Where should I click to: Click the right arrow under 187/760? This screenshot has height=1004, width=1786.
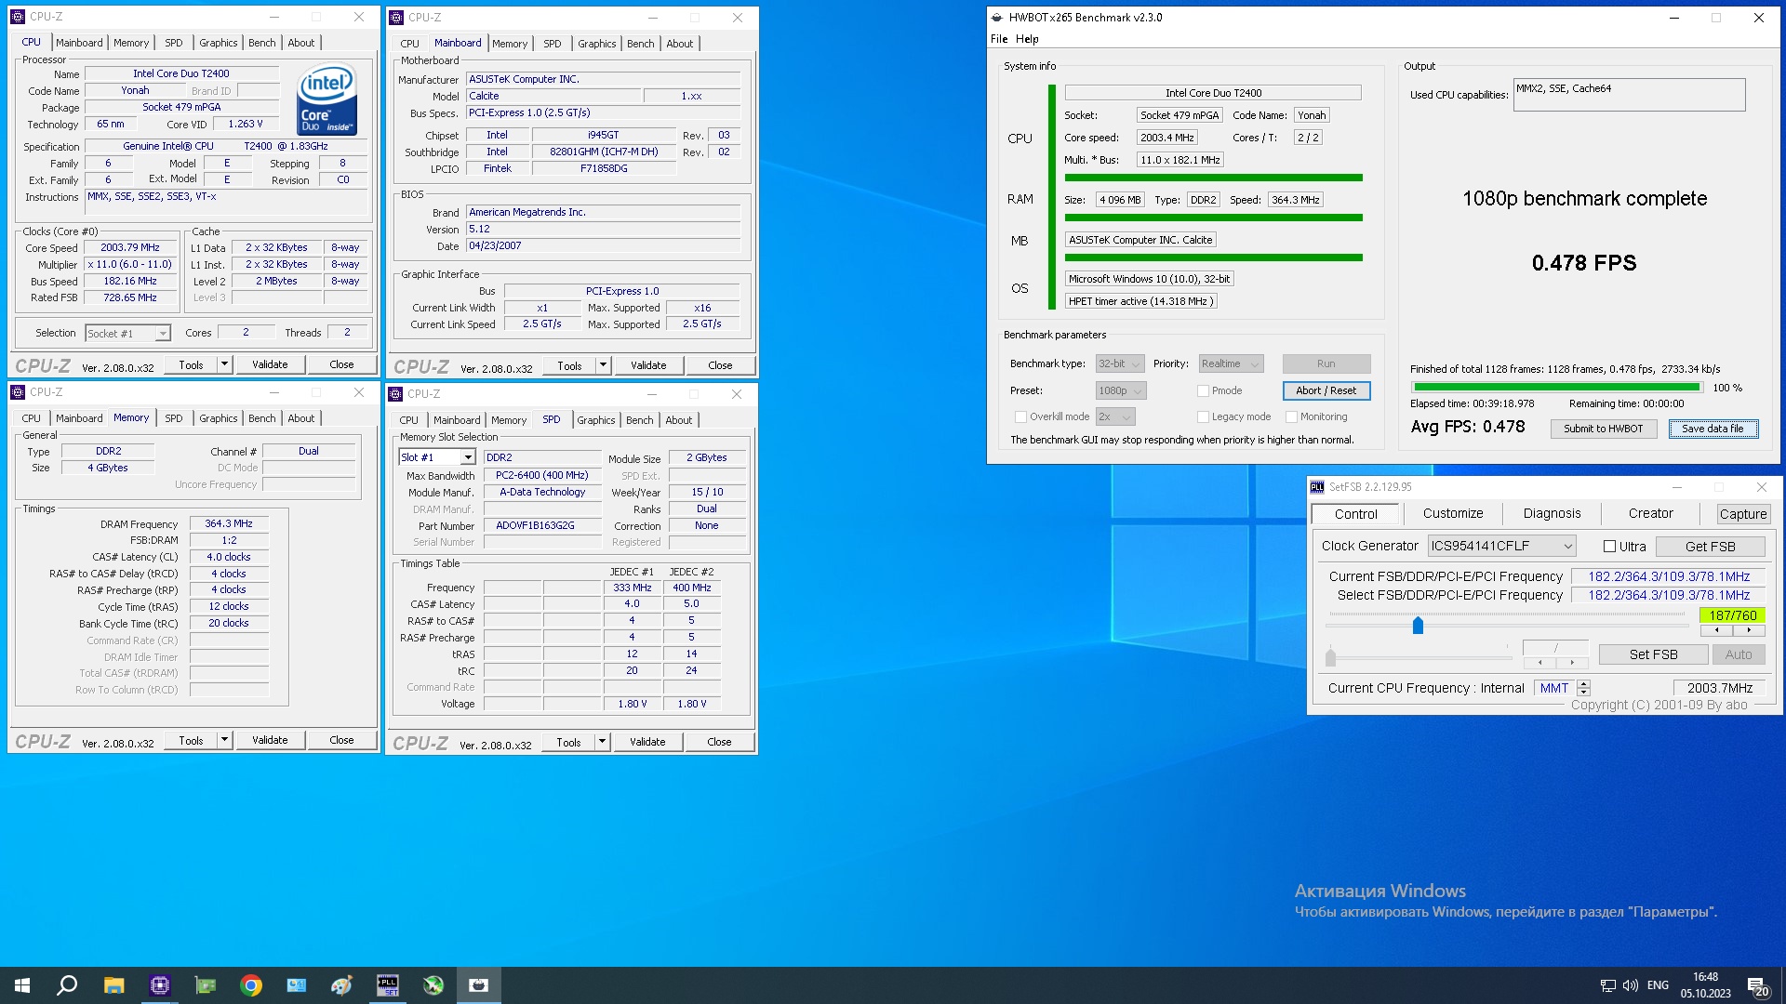pos(1748,631)
